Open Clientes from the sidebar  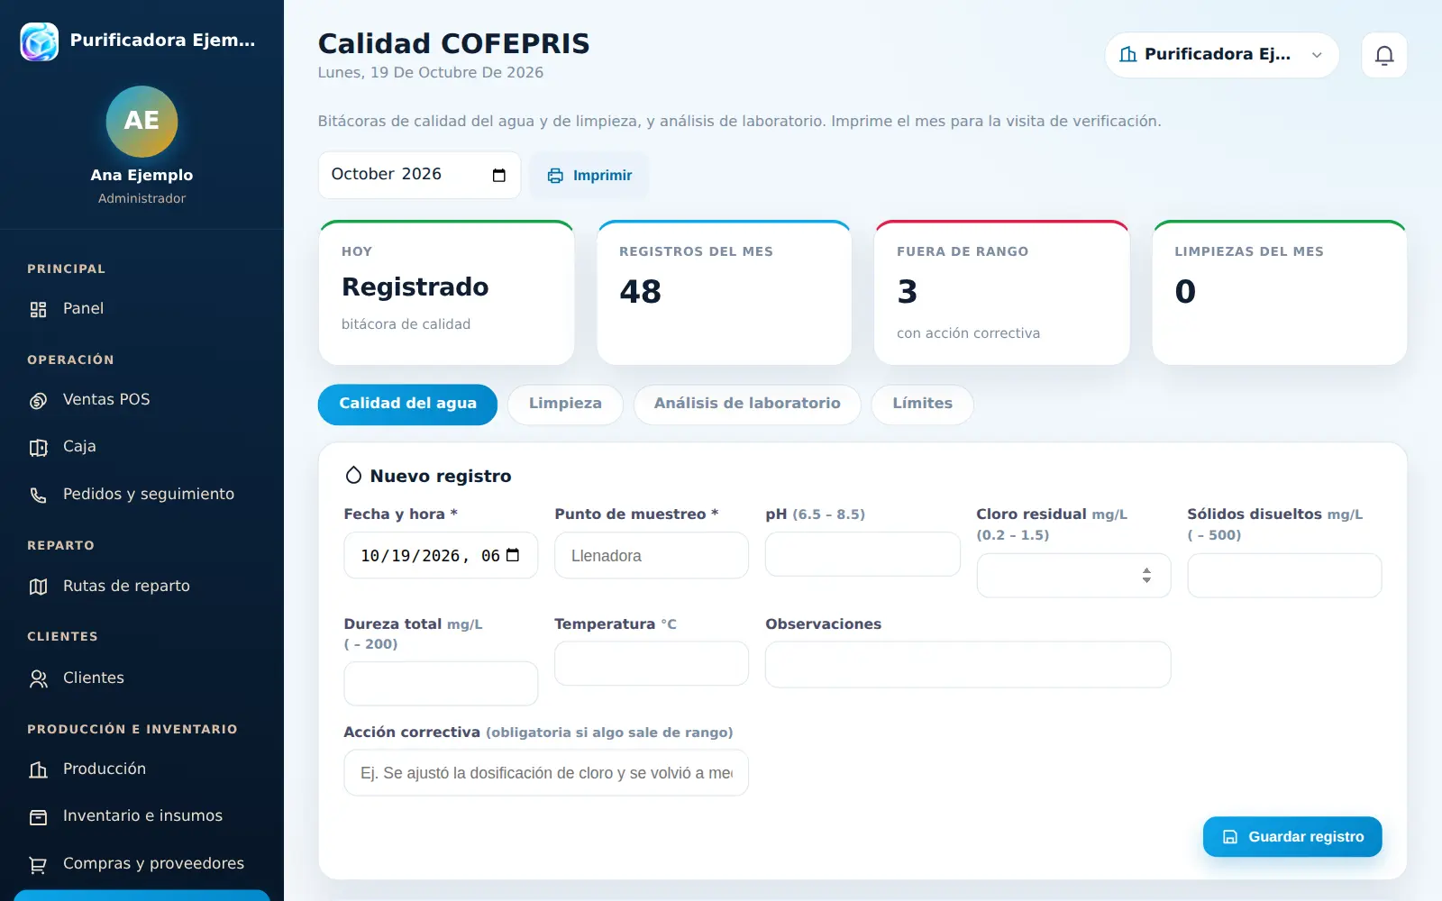click(x=141, y=678)
